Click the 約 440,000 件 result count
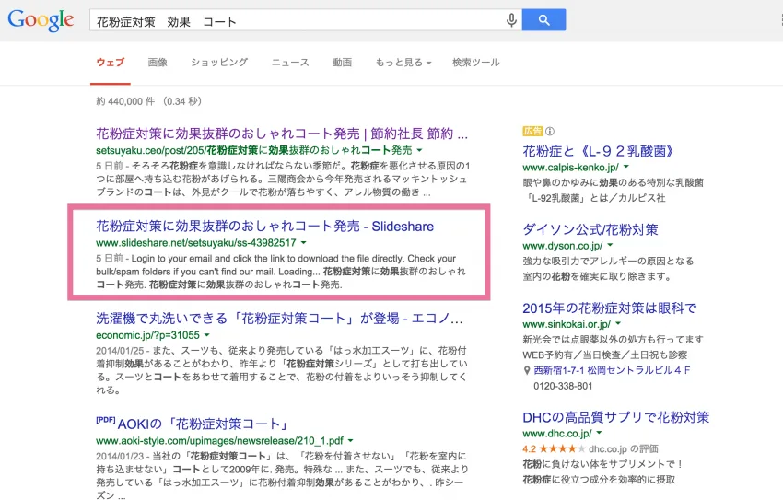Image resolution: width=783 pixels, height=500 pixels. point(125,101)
